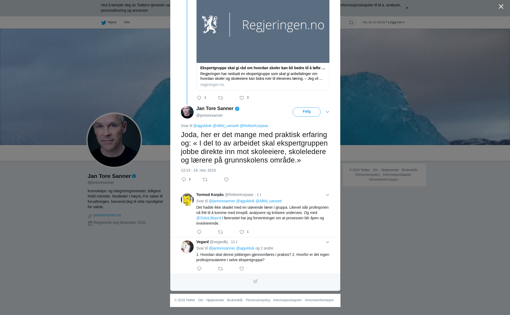Follow Jan Tore Sanner with Følg button
The width and height of the screenshot is (510, 315).
click(307, 112)
